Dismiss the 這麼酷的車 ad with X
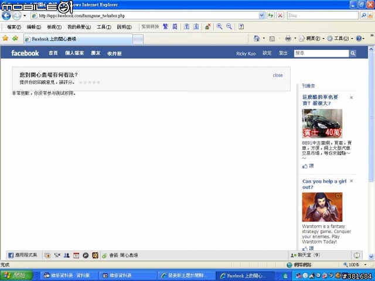This screenshot has height=281, width=375. click(352, 97)
